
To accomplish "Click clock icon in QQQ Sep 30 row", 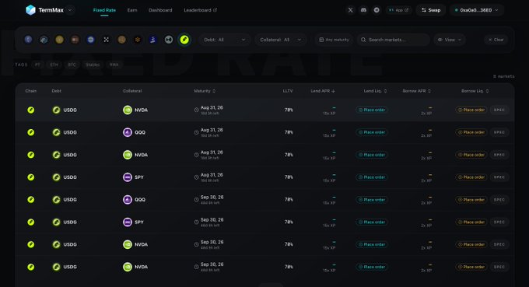I will pyautogui.click(x=196, y=200).
